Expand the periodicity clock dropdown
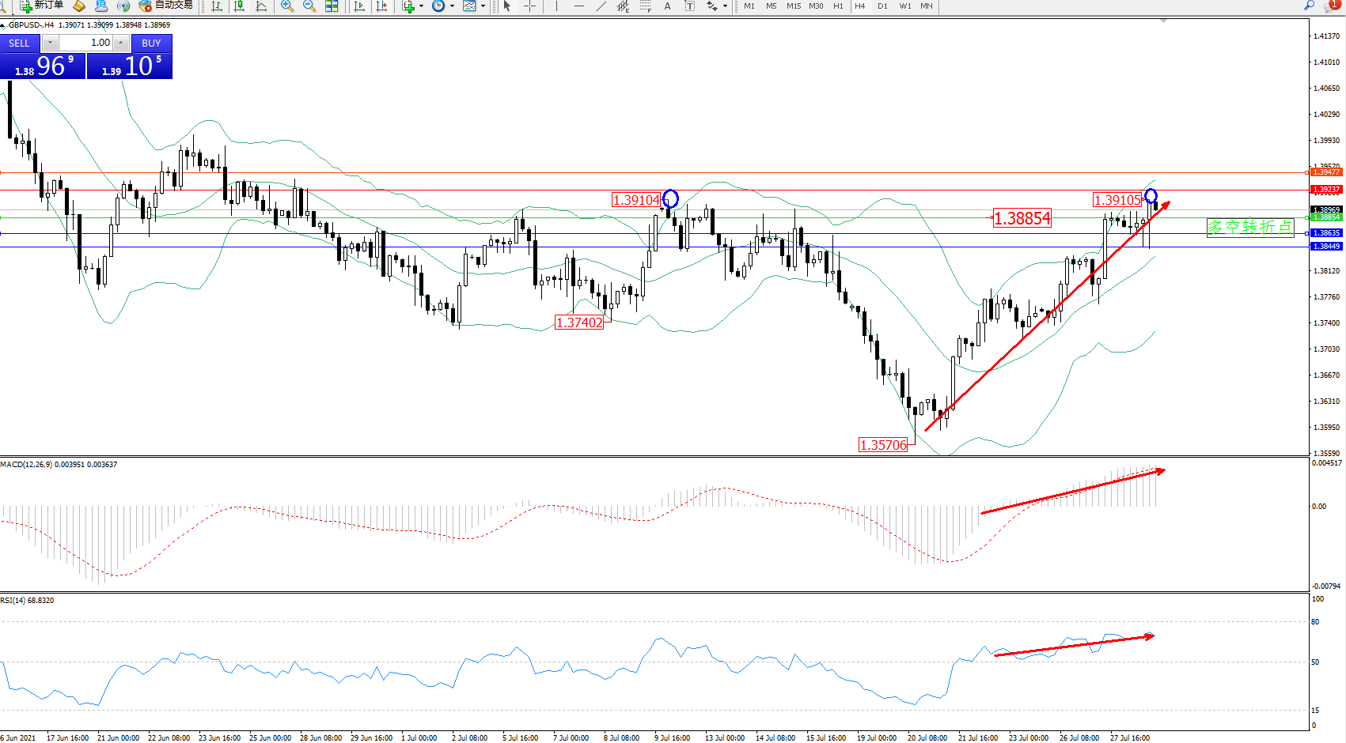1346x743 pixels. pyautogui.click(x=452, y=6)
